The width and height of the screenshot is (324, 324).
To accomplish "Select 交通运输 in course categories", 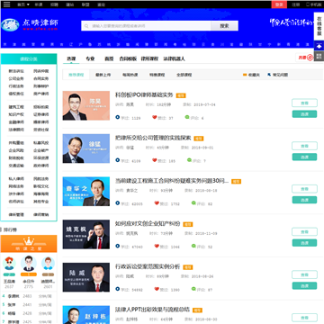I will pyautogui.click(x=16, y=166).
